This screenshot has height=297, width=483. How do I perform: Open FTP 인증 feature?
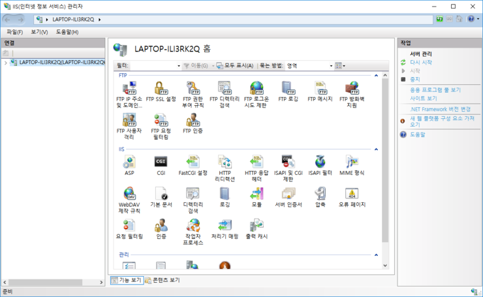pyautogui.click(x=193, y=123)
